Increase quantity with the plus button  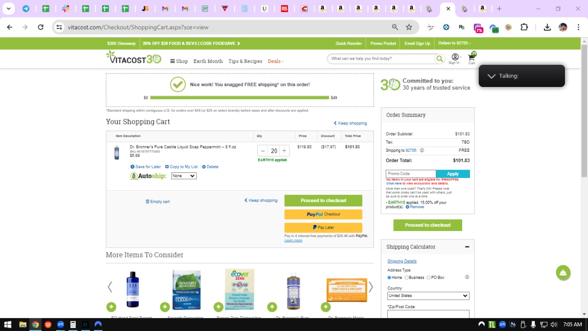coord(284,151)
